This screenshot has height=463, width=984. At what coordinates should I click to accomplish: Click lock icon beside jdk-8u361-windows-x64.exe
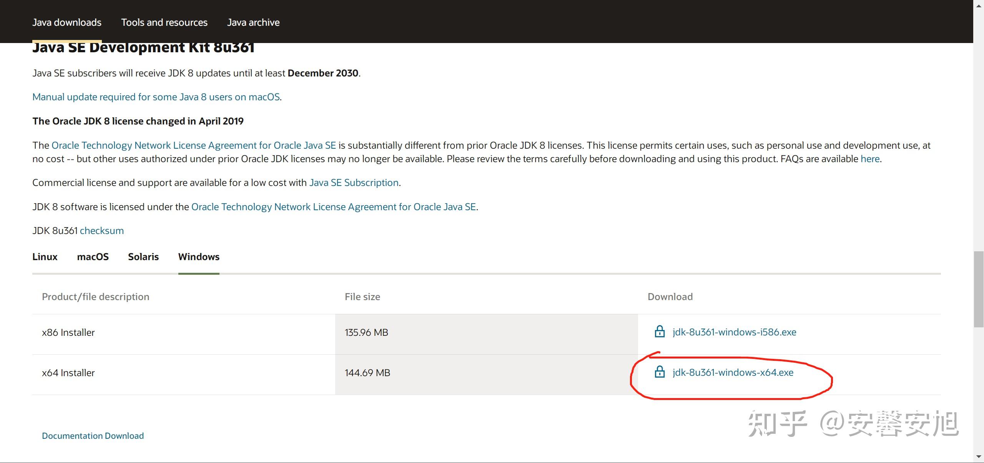[x=660, y=372]
